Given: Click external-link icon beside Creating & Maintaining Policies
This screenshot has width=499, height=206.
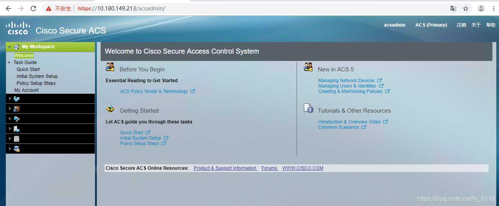Looking at the screenshot, I should click(388, 91).
